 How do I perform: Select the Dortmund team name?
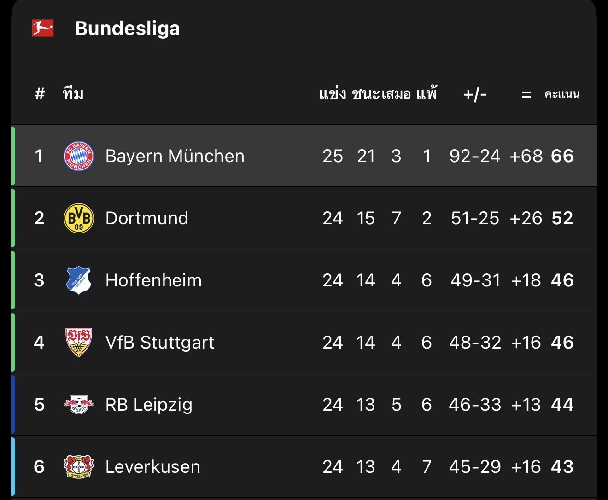[x=146, y=218]
